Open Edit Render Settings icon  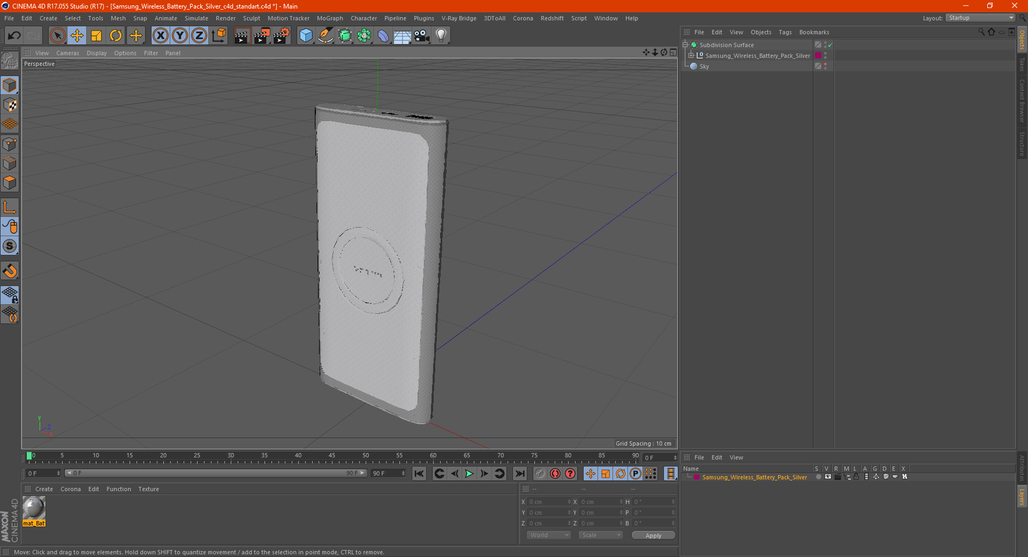(x=282, y=36)
